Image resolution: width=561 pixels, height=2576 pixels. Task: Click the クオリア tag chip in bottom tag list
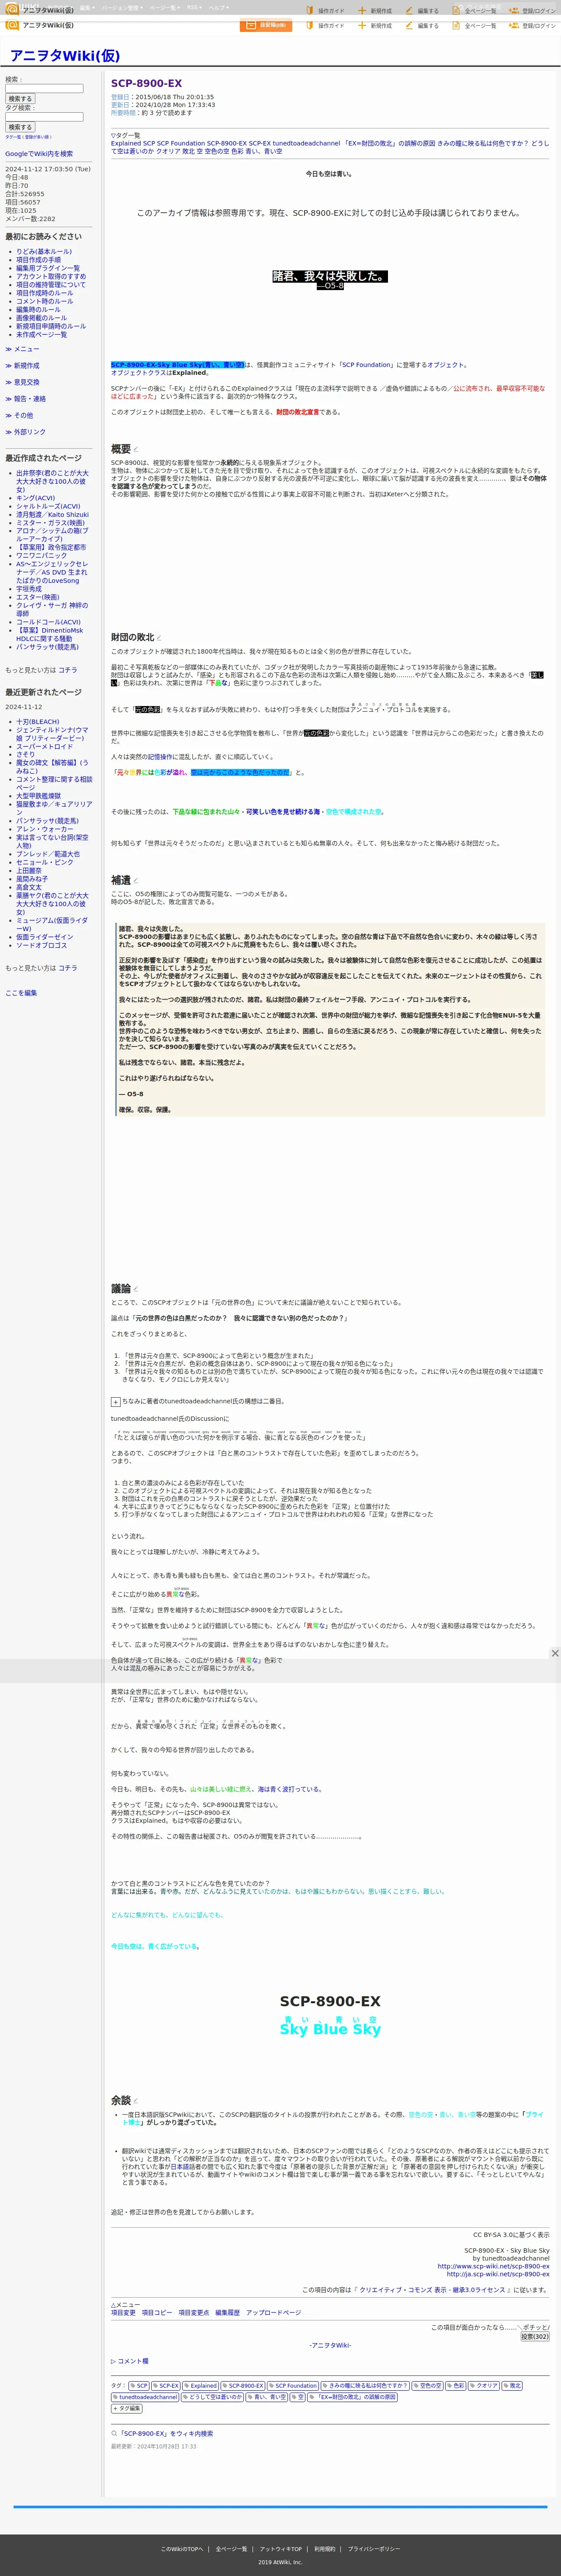tap(484, 2386)
